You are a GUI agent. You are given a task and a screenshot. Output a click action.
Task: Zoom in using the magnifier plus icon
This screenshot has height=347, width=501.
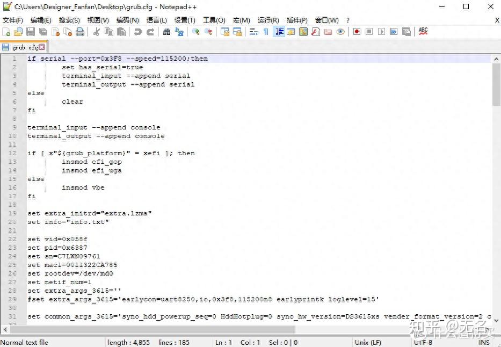click(195, 32)
